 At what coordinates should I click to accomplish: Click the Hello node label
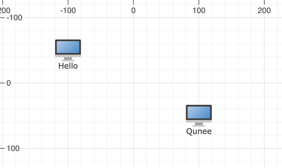(x=68, y=66)
